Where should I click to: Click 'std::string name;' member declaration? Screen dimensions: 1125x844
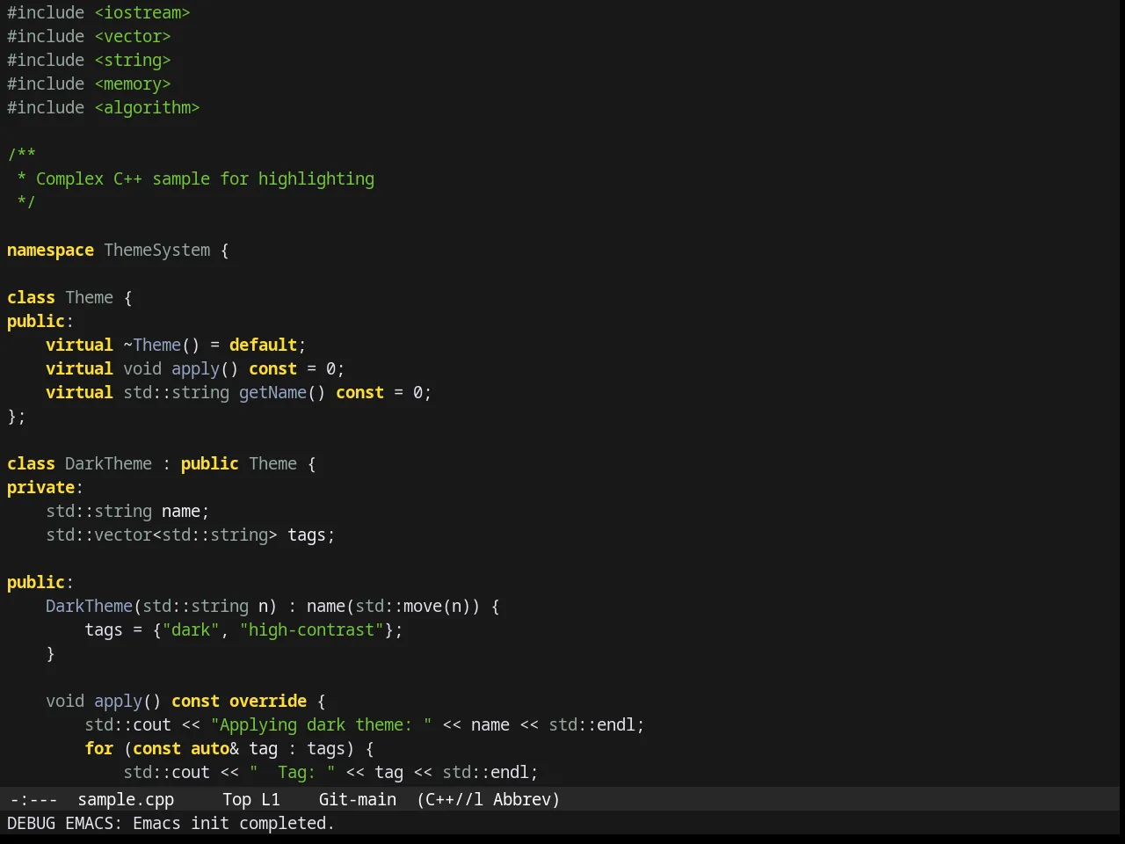pos(127,511)
